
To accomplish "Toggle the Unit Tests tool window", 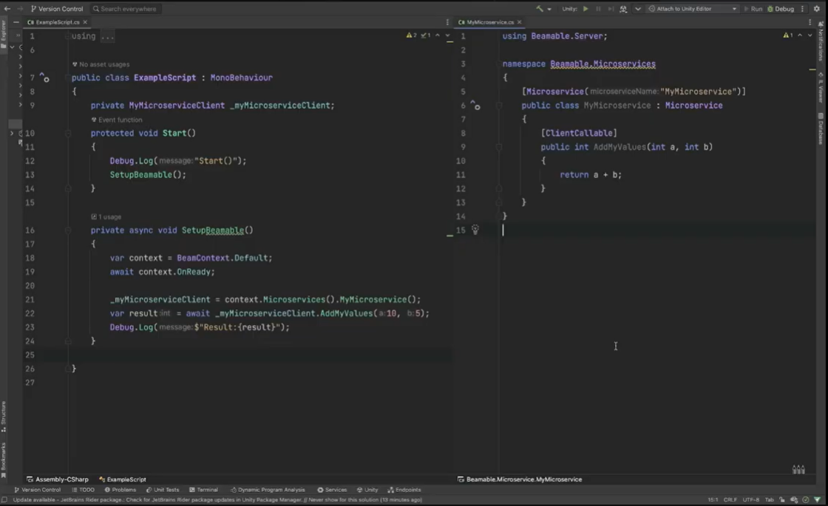I will tap(163, 490).
